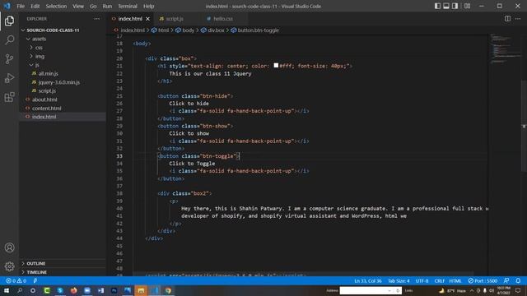This screenshot has width=527, height=296.
Task: Open the Edit menu
Action: [35, 6]
